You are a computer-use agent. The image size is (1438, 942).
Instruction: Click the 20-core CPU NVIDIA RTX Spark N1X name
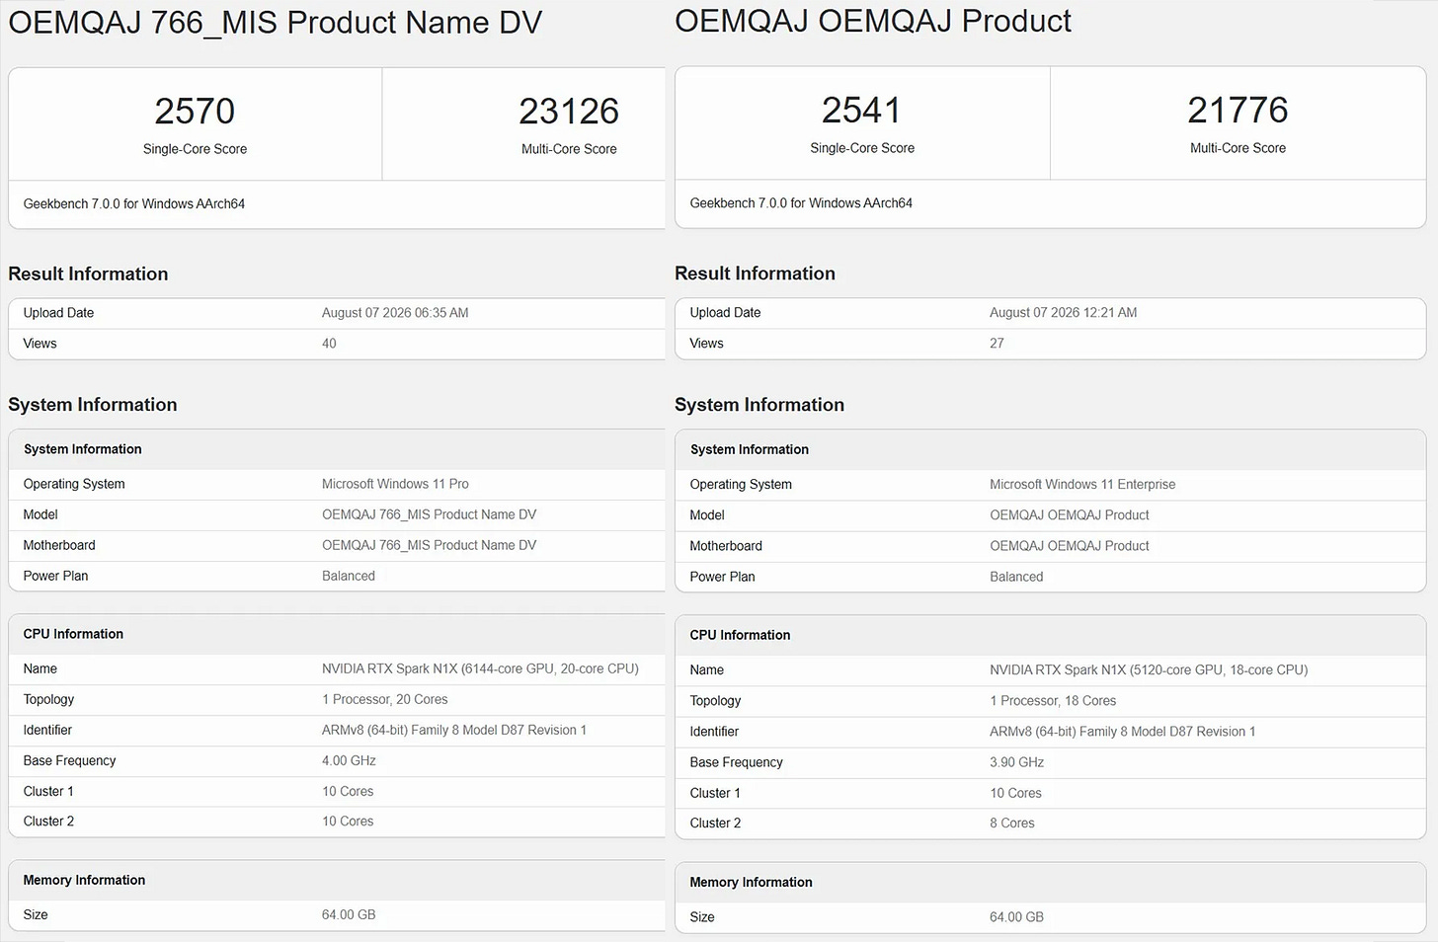coord(480,668)
